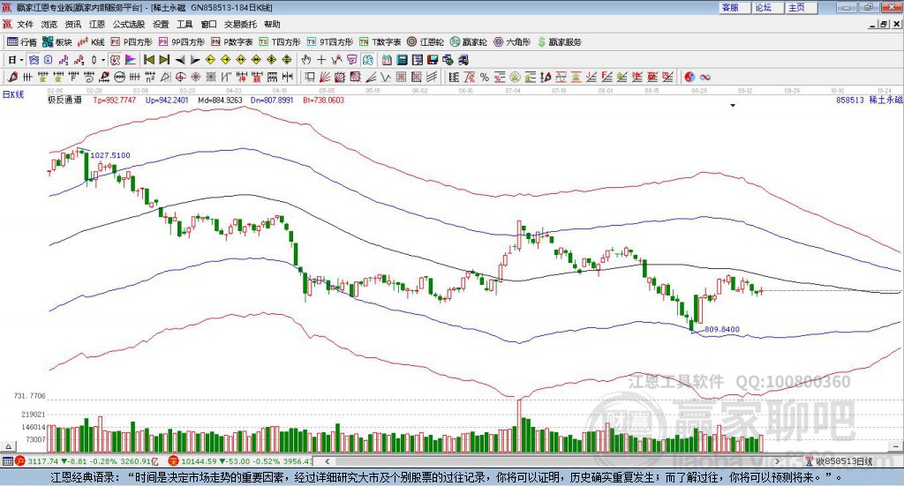Screen dimensions: 904x486
Task: Switch to the K线 candlestick chart
Action: [x=91, y=42]
